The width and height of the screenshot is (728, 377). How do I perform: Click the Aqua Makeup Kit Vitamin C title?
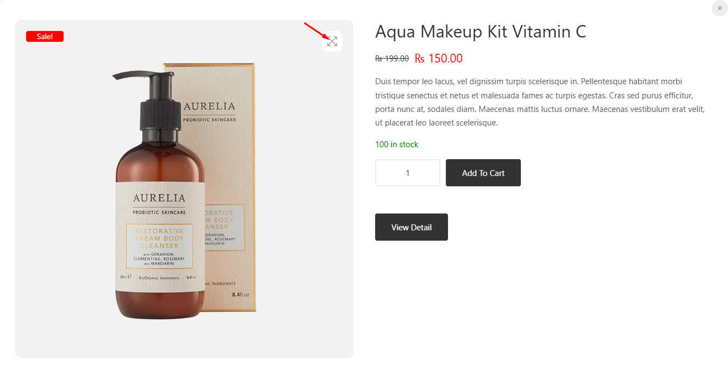[x=481, y=32]
